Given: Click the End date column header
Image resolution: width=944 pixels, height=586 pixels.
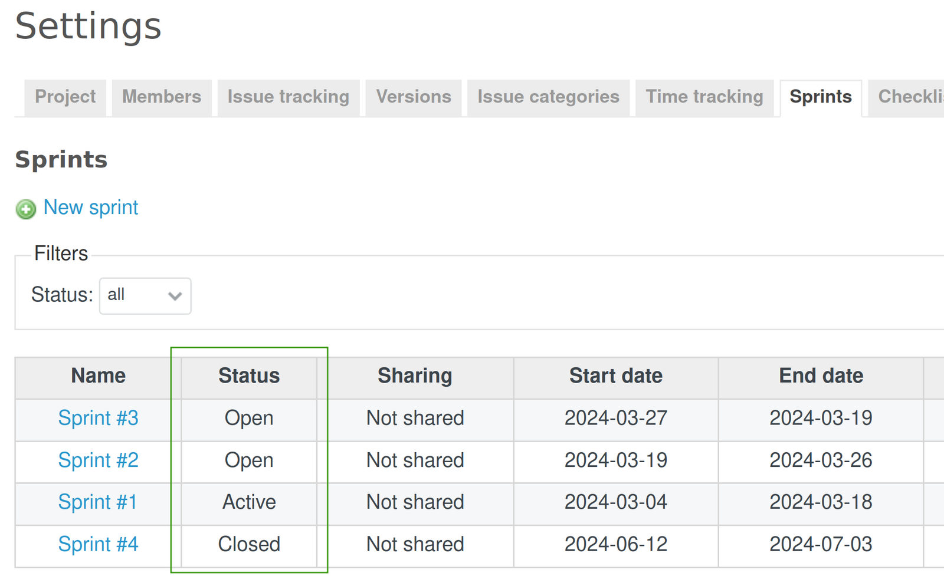Looking at the screenshot, I should pos(821,376).
